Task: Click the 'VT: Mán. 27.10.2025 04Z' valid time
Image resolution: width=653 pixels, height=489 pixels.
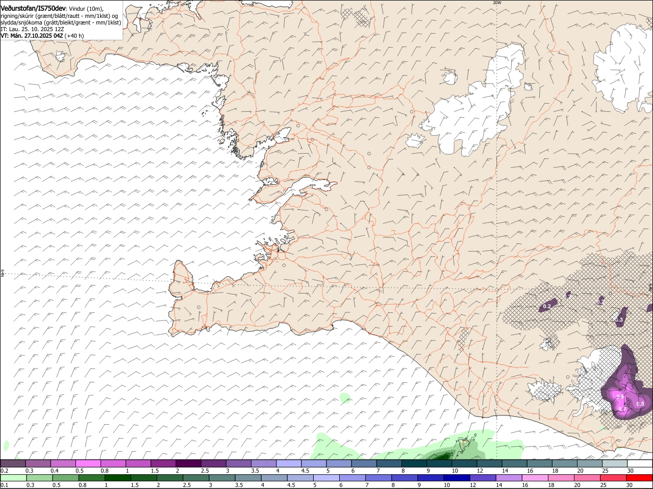Action: point(32,36)
